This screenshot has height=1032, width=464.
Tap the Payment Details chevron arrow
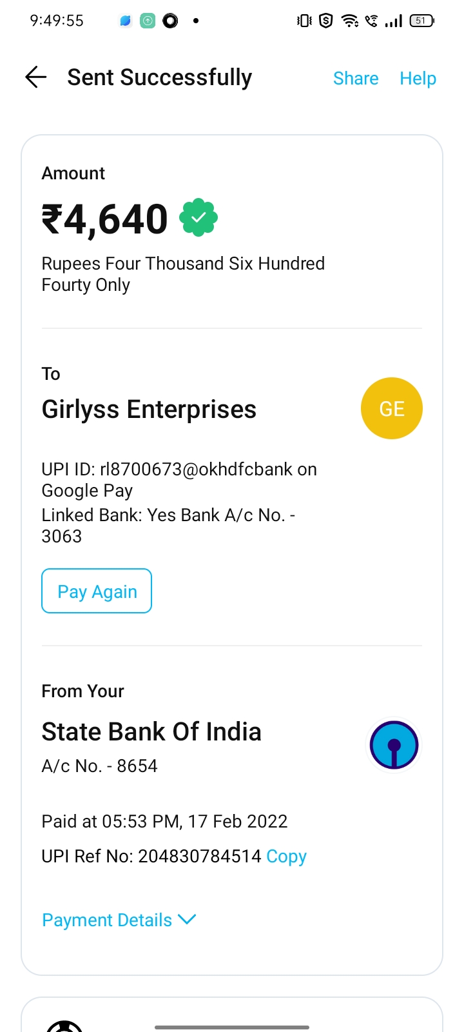(x=187, y=919)
